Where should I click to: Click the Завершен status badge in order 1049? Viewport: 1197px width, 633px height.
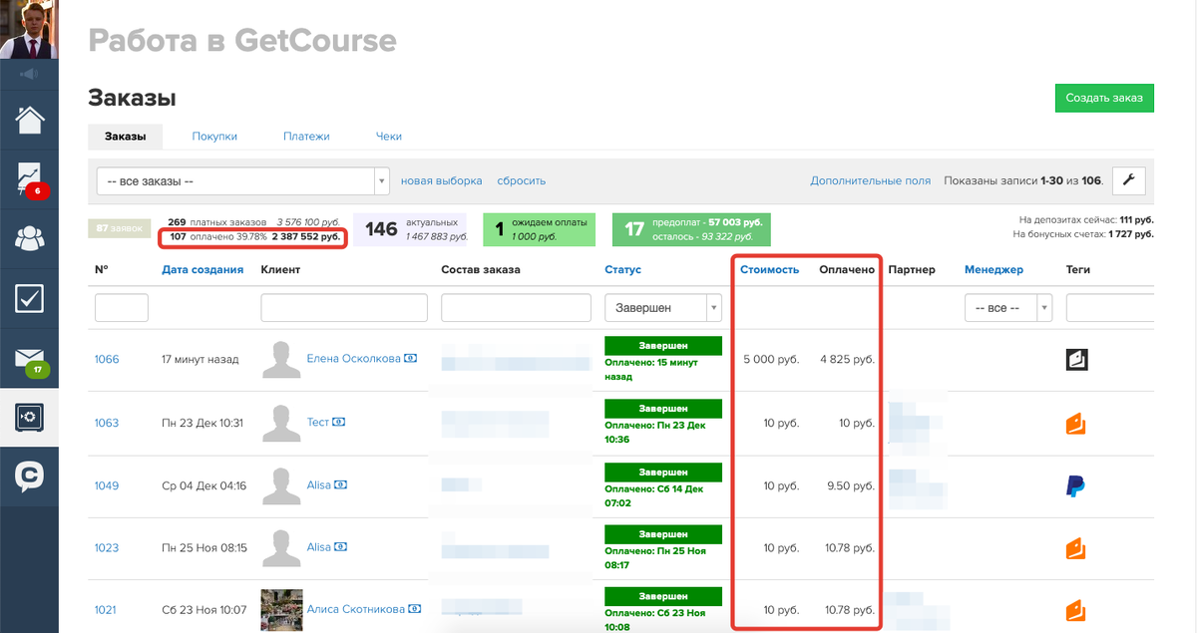(x=662, y=472)
